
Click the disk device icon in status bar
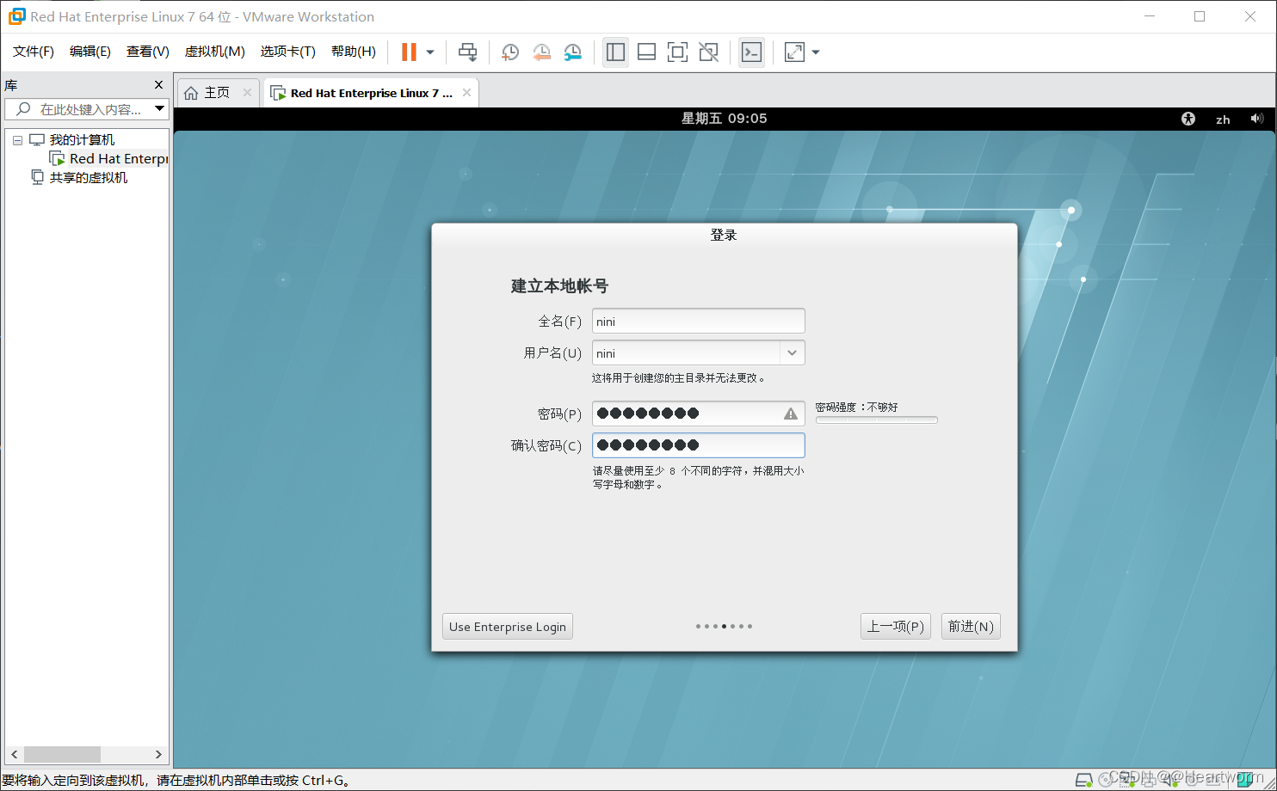1084,779
